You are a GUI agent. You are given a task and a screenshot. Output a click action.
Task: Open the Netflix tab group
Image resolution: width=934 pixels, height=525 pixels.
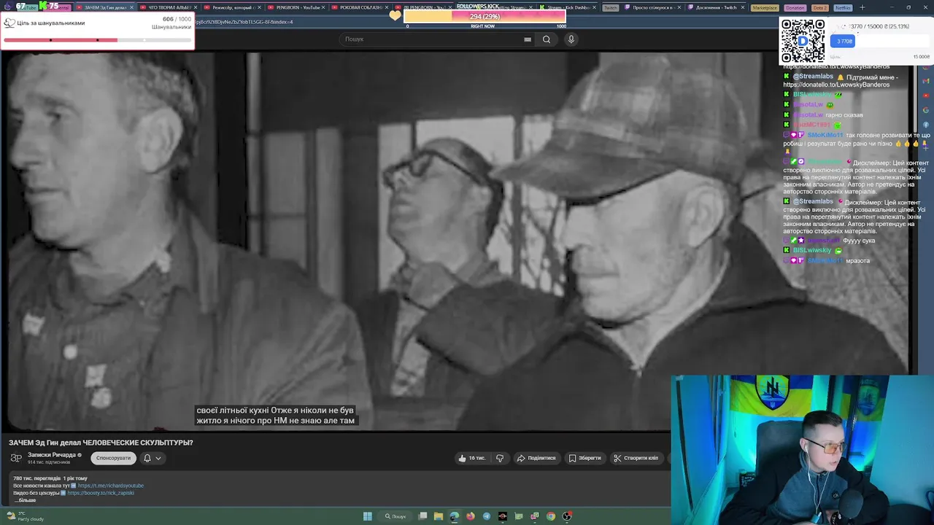pyautogui.click(x=843, y=7)
